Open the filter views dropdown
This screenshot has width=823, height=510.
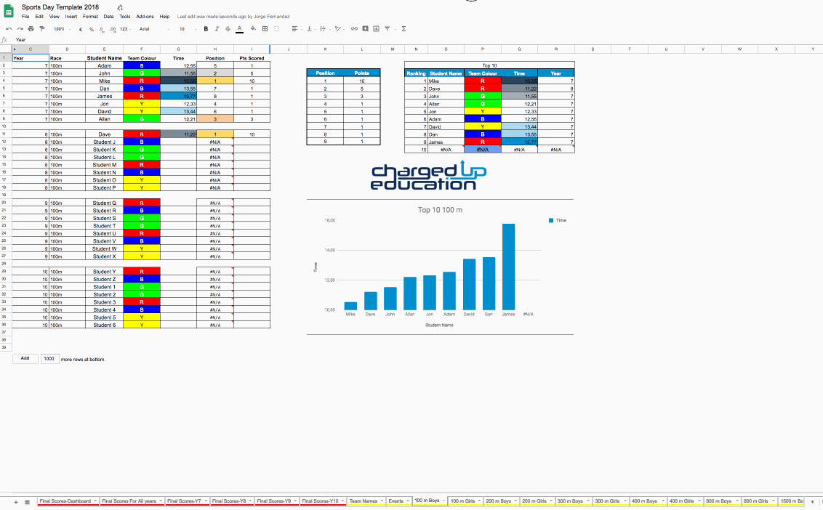(389, 29)
